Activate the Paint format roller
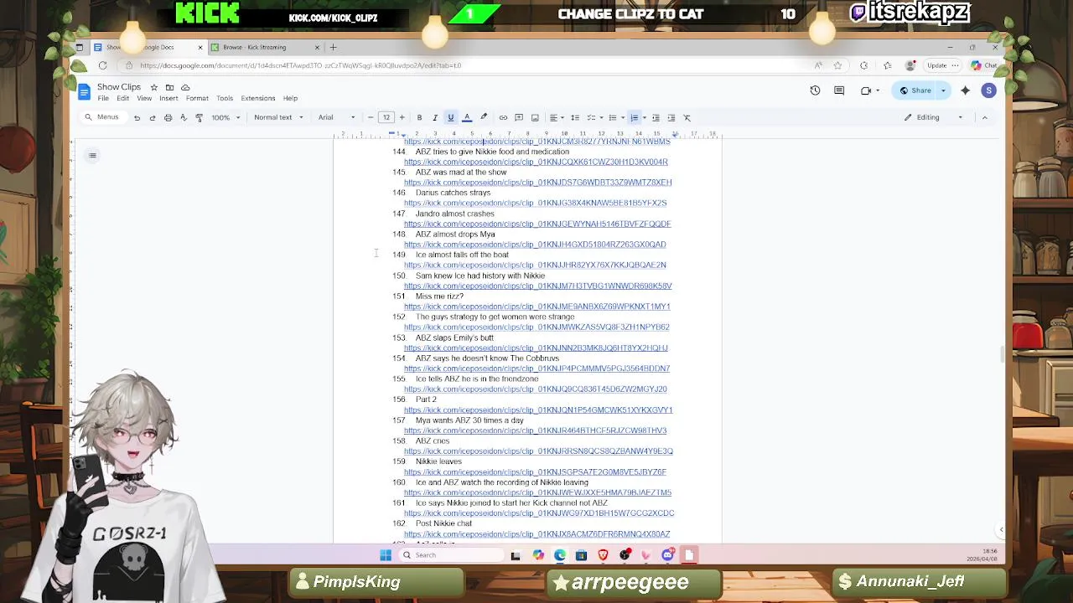This screenshot has height=603, width=1073. click(199, 117)
